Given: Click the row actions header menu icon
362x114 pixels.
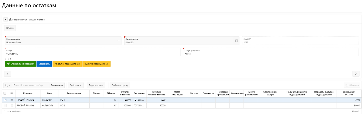Looking at the screenshot, I should click(12, 93).
